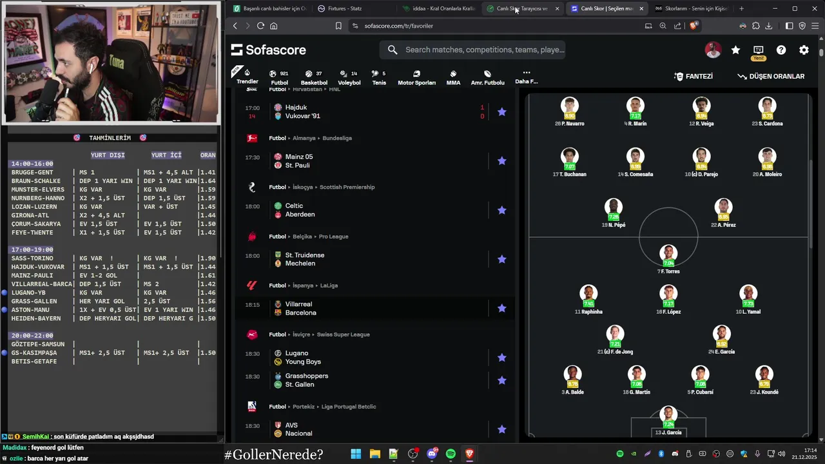Open a new browser tab

(x=741, y=8)
